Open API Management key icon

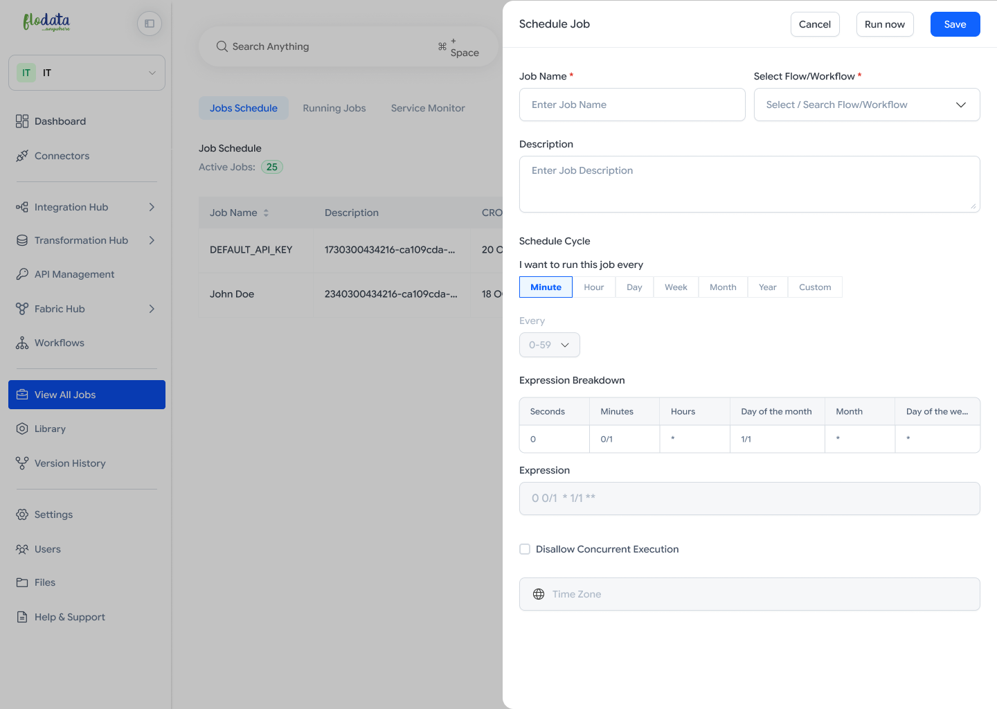coord(22,274)
